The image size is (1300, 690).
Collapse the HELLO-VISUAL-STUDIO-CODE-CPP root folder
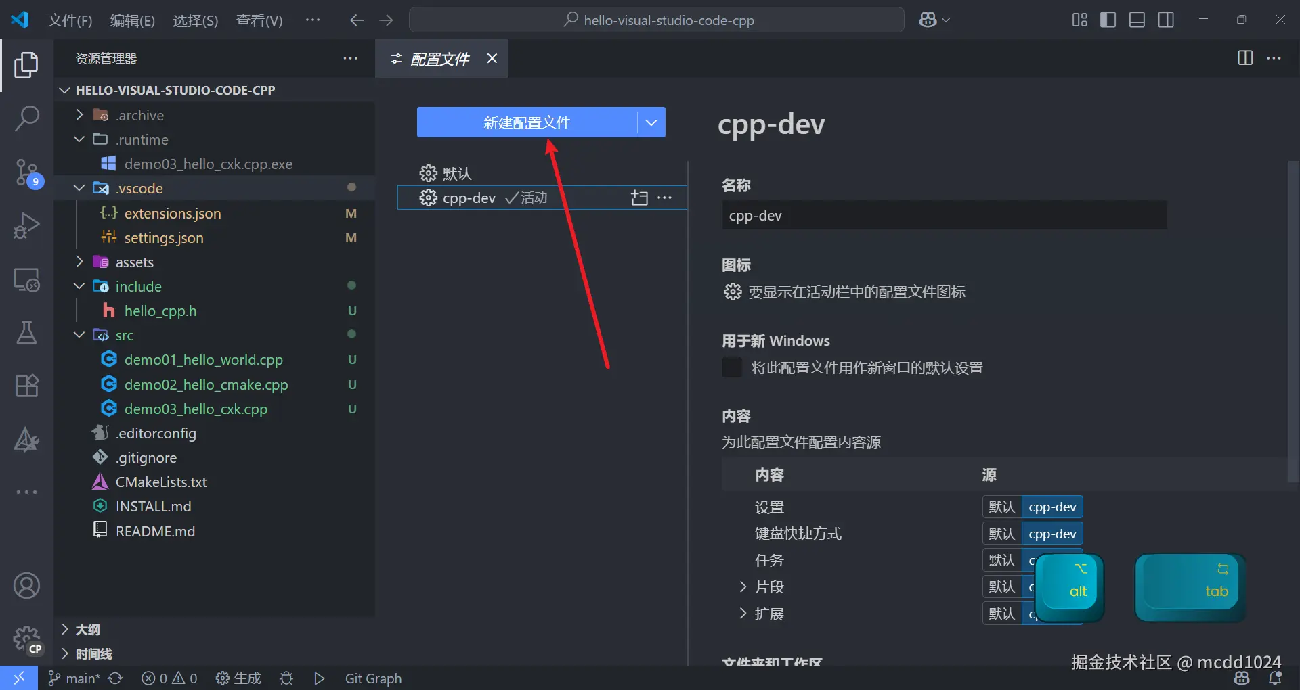[65, 90]
